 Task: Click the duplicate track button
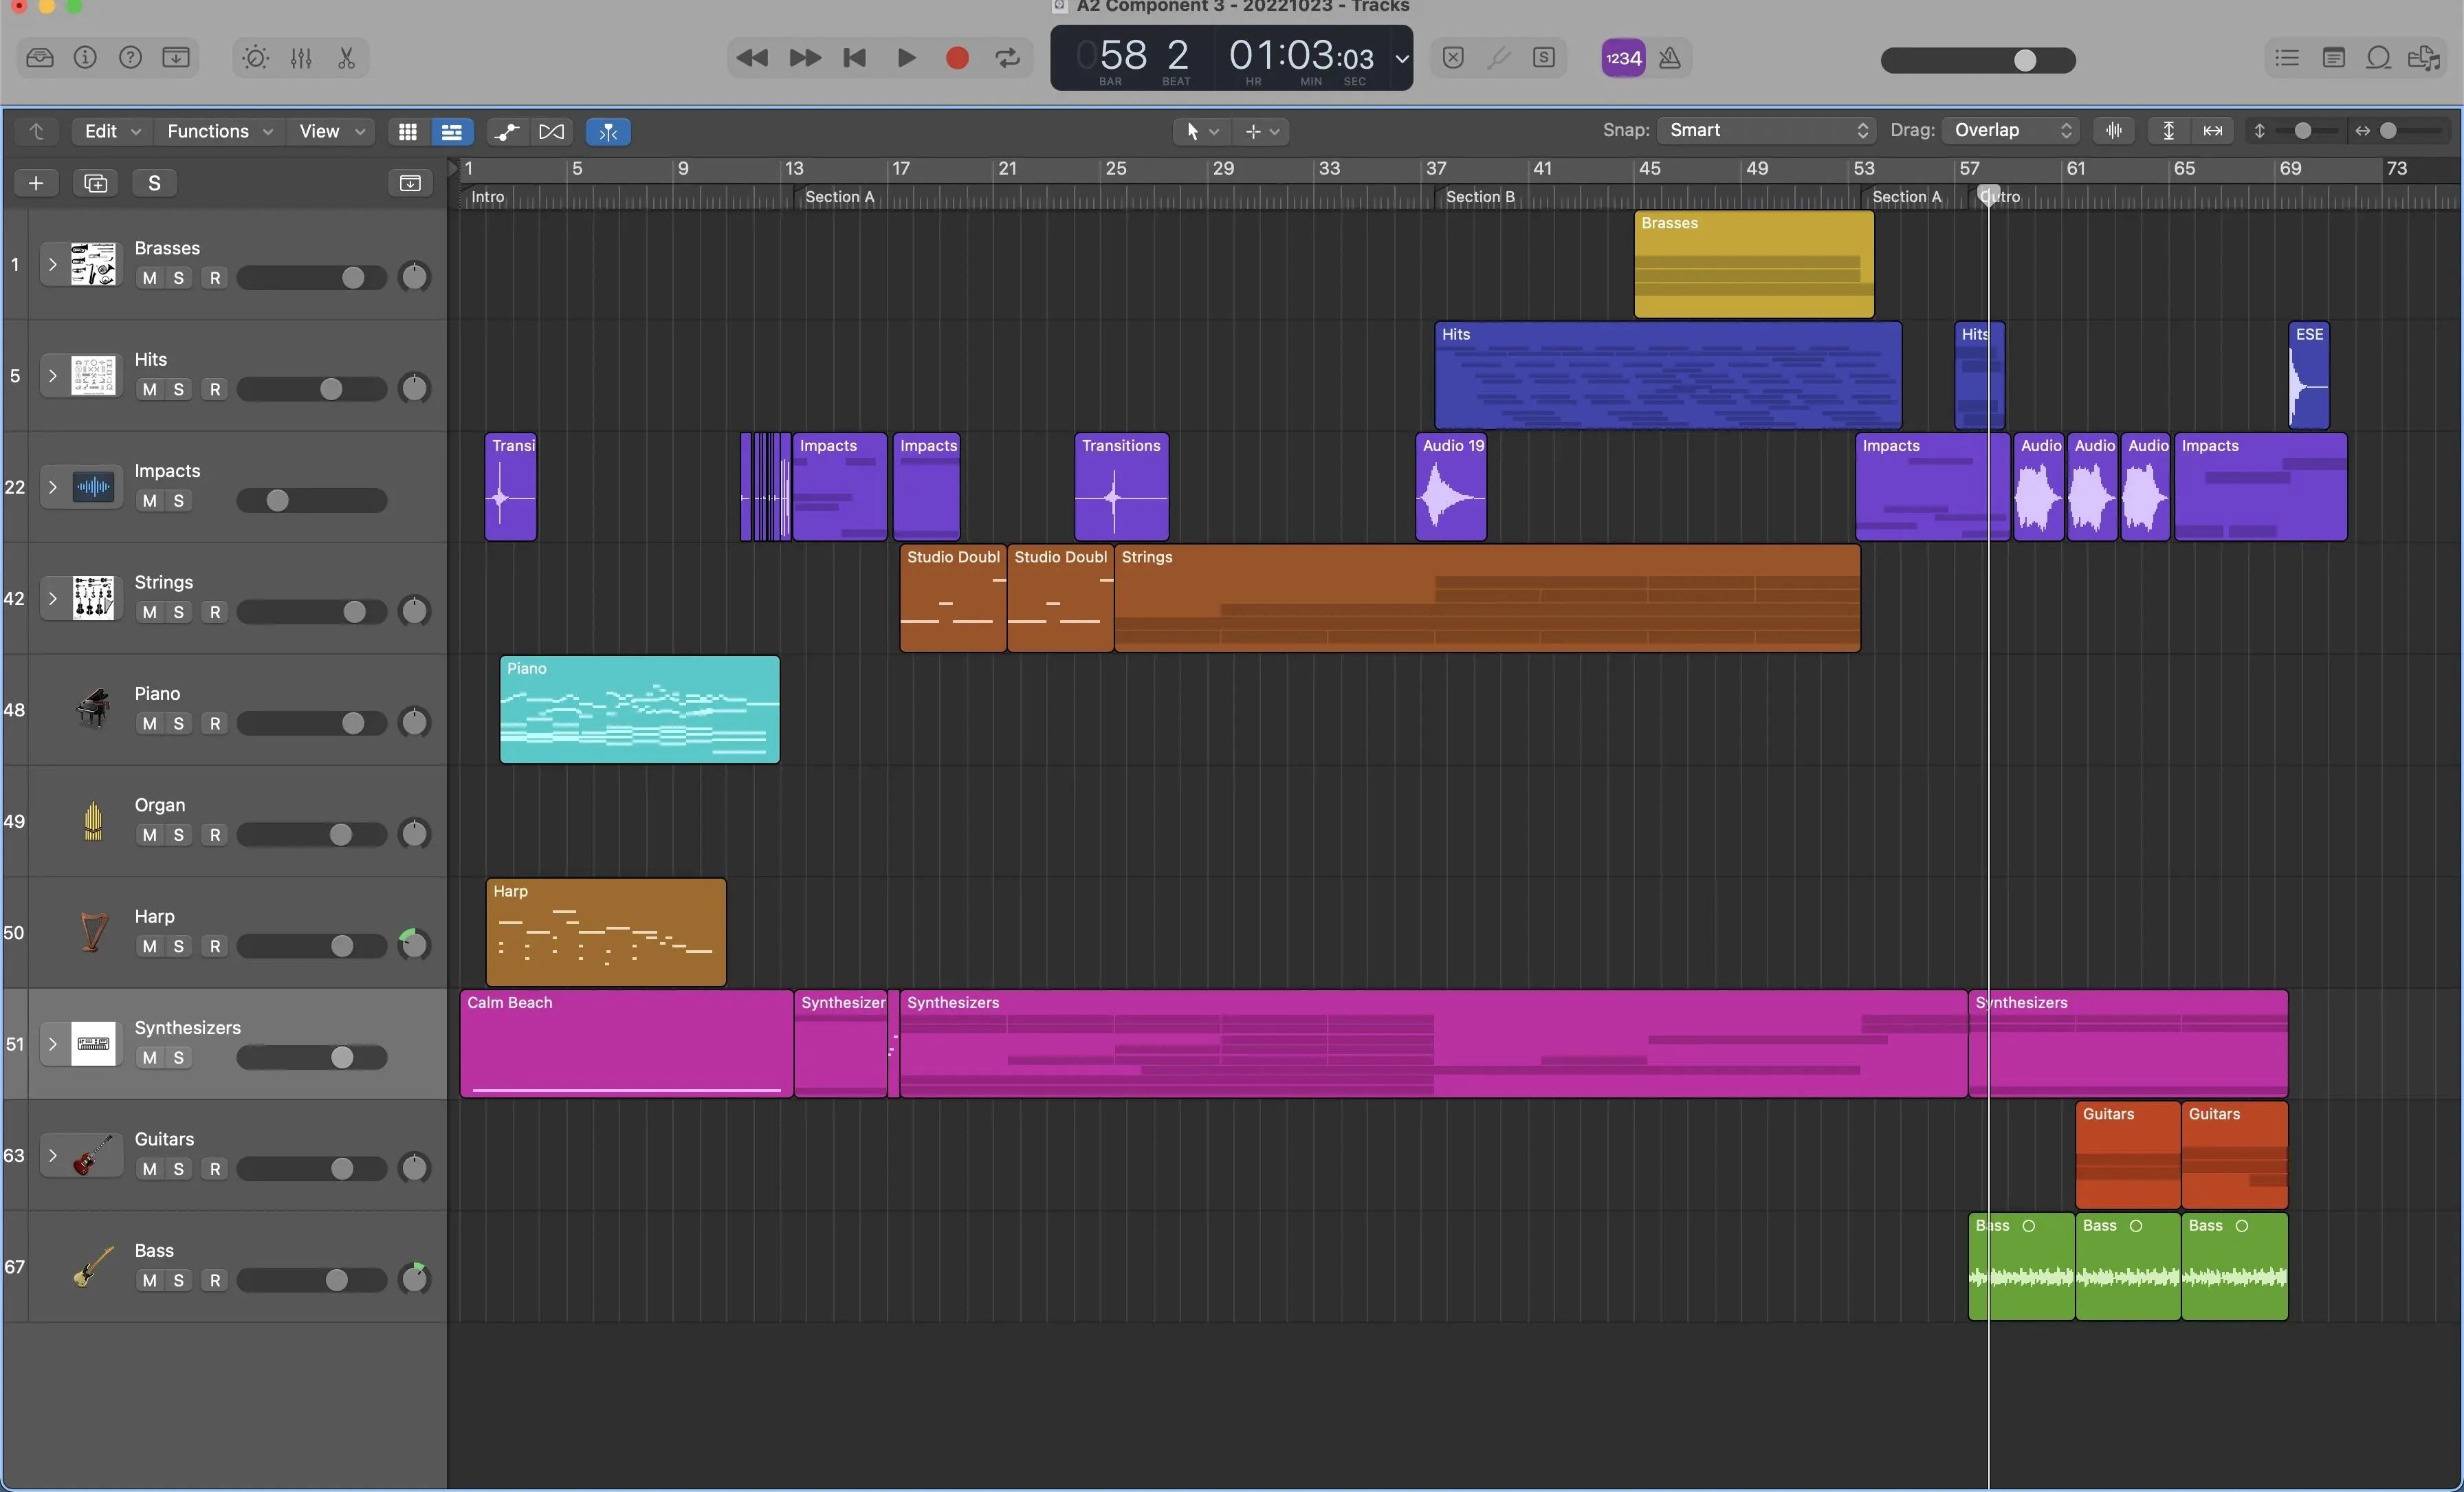96,183
